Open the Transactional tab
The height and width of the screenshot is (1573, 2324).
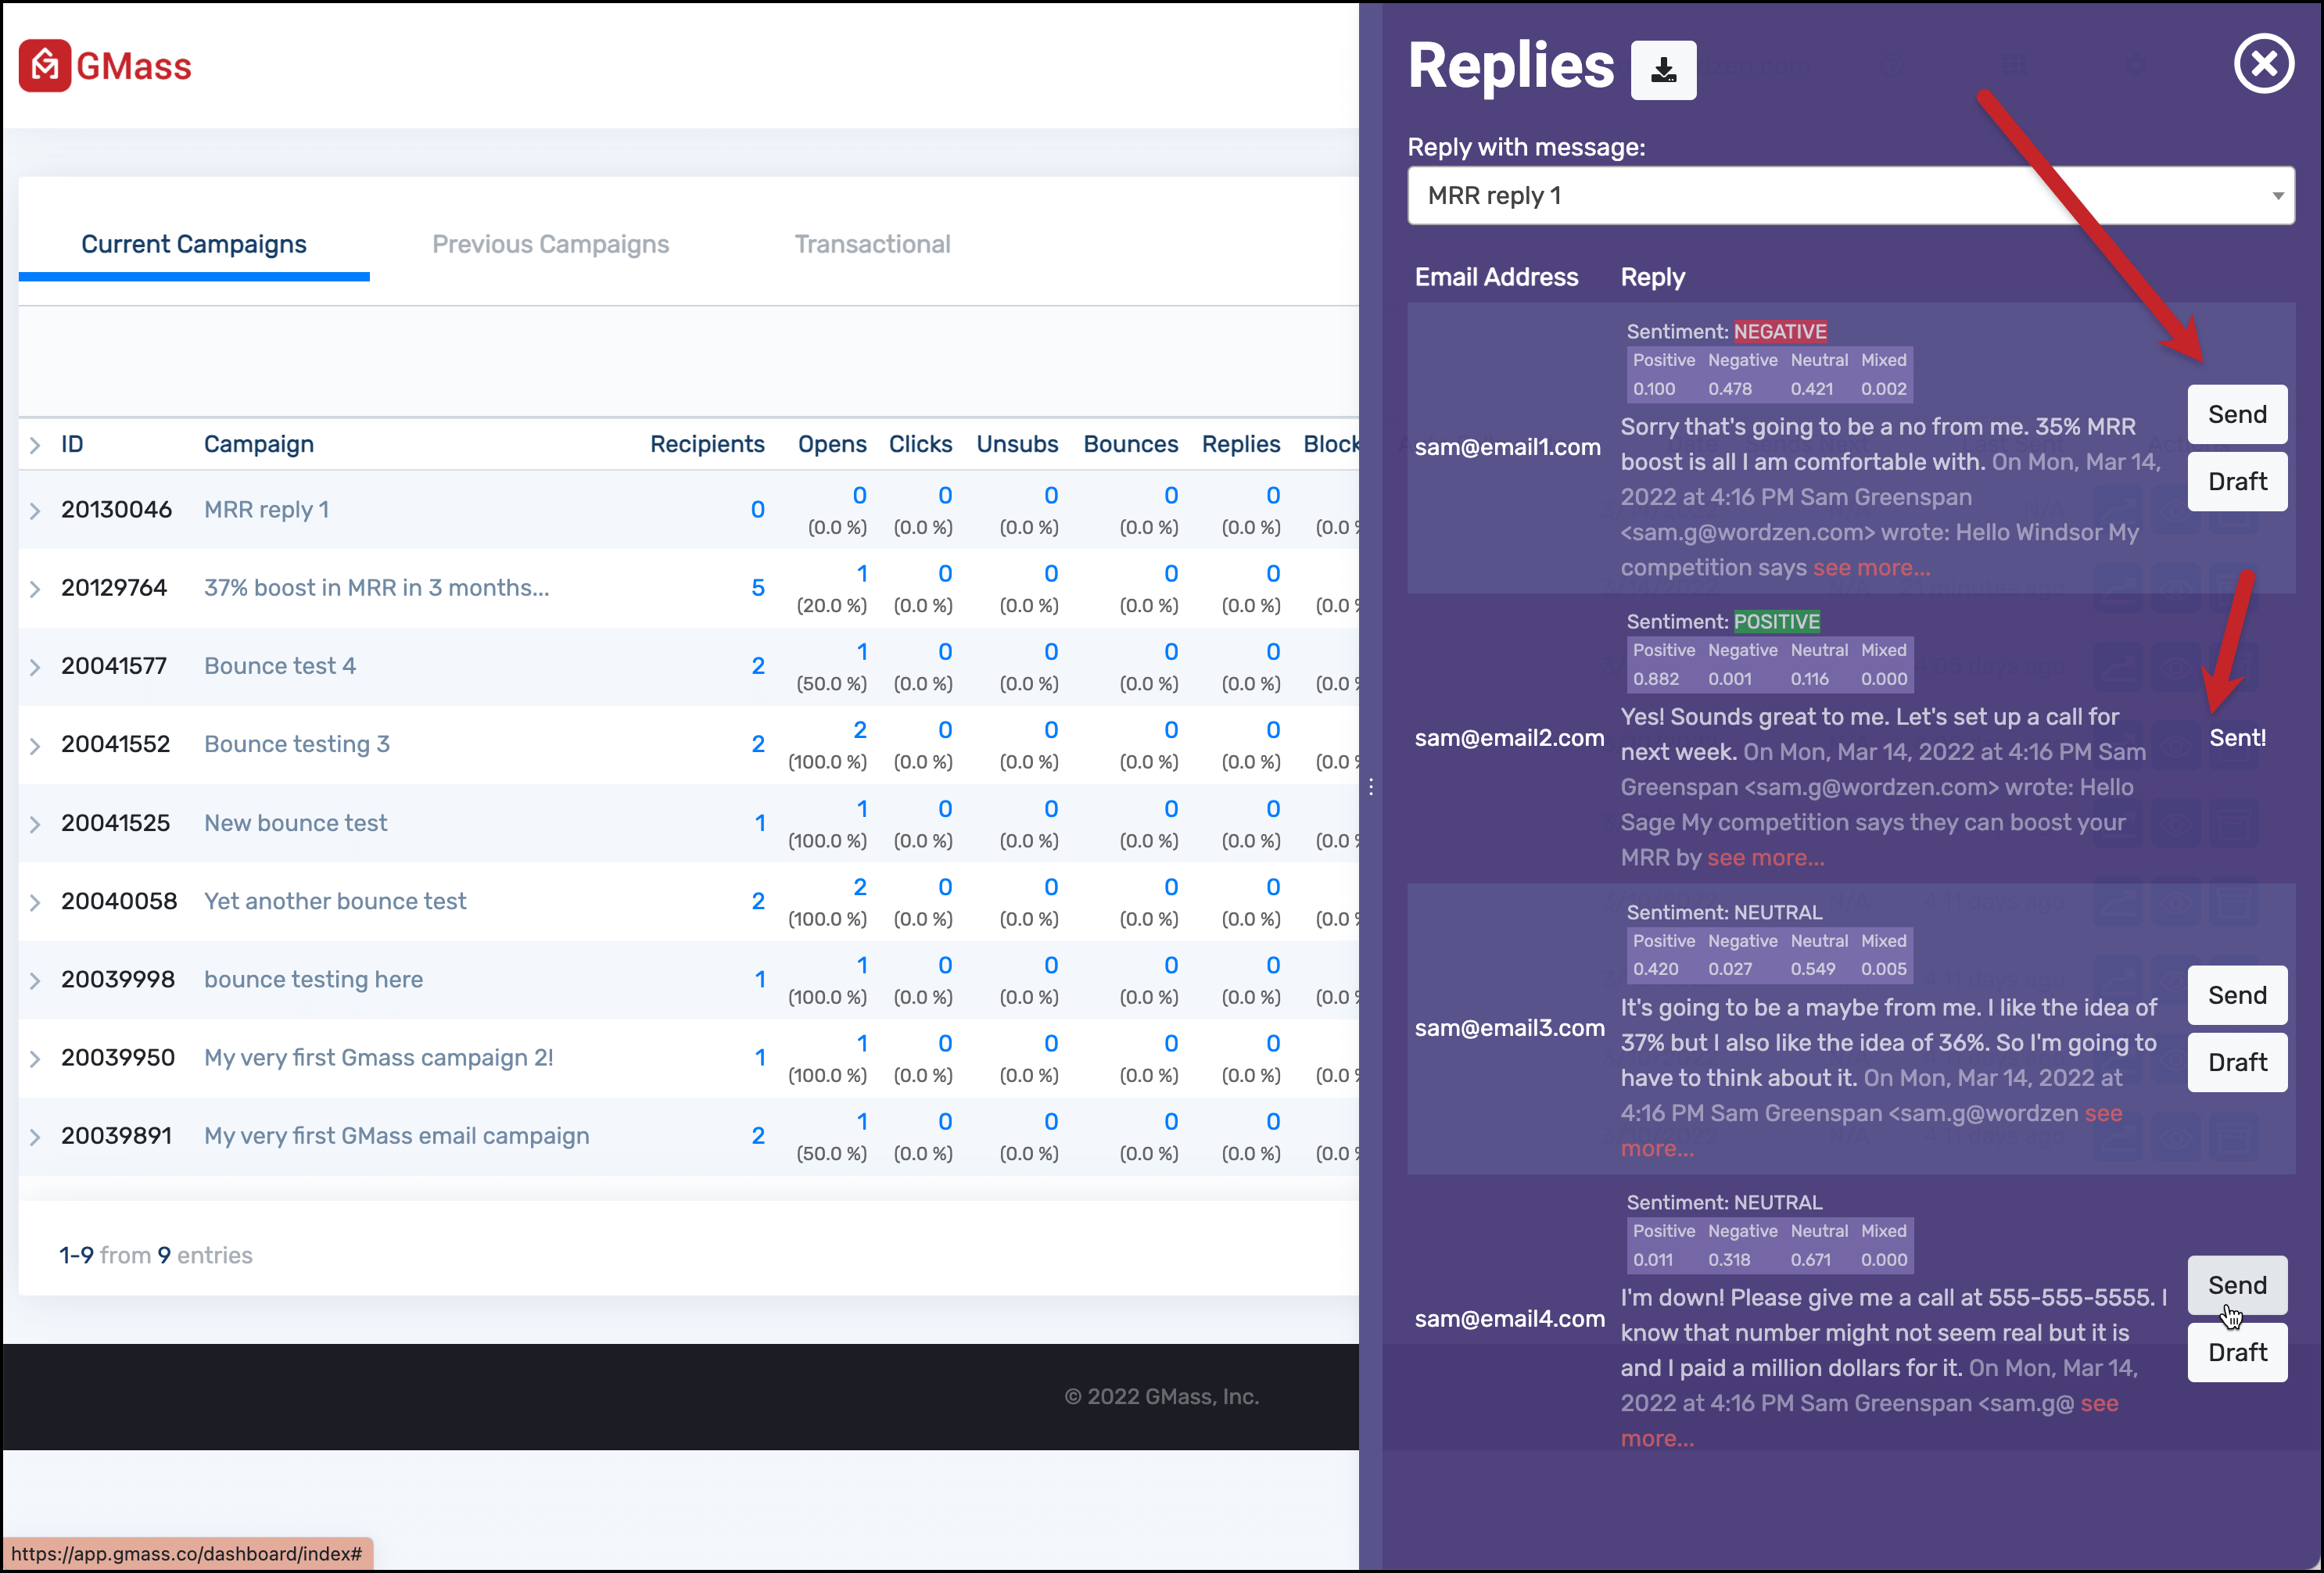872,244
